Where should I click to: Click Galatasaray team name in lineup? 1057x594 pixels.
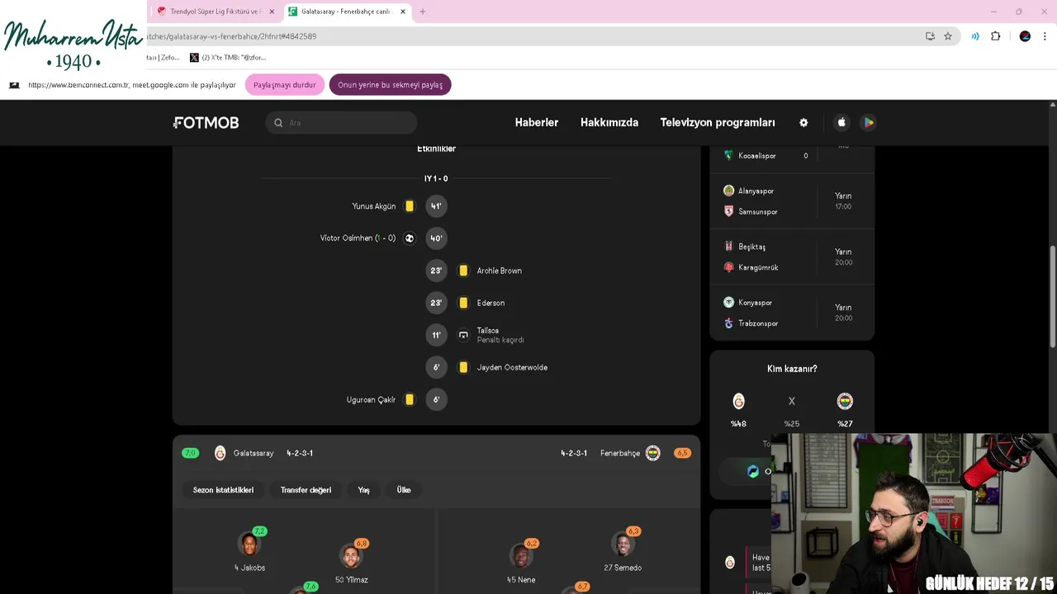tap(254, 453)
